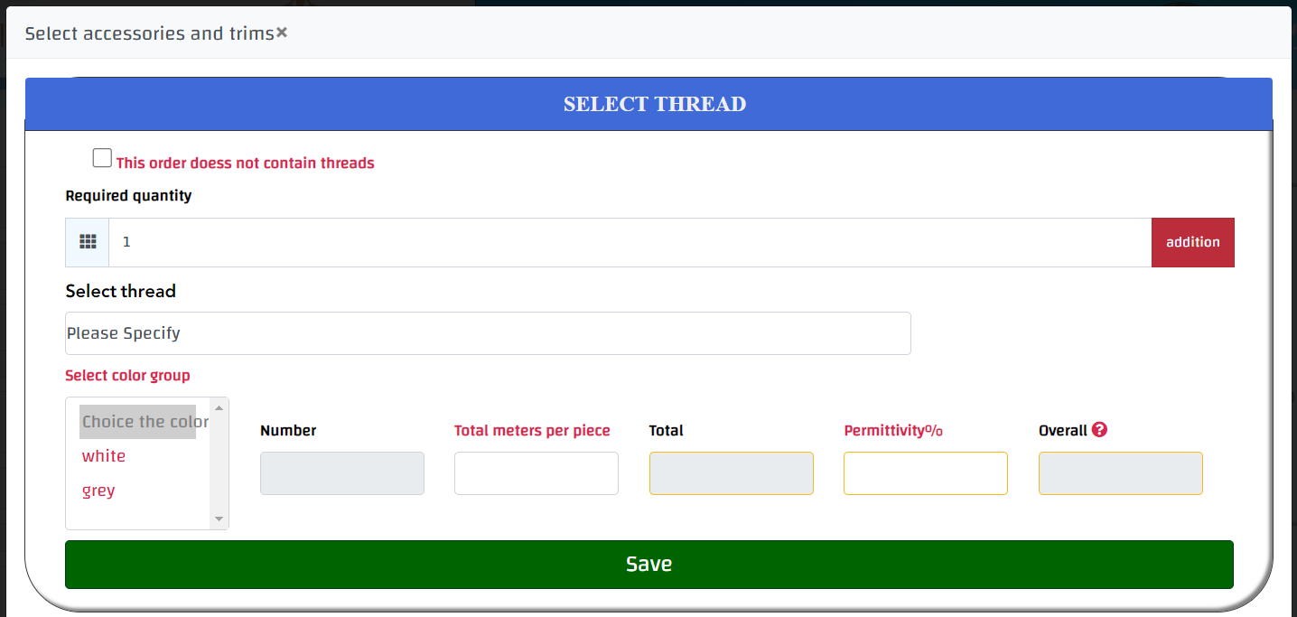The height and width of the screenshot is (617, 1297).
Task: Click the grid icon beside quantity field
Action: click(x=88, y=242)
